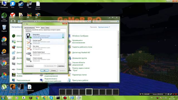Click the address bar refresh button

coord(90,21)
